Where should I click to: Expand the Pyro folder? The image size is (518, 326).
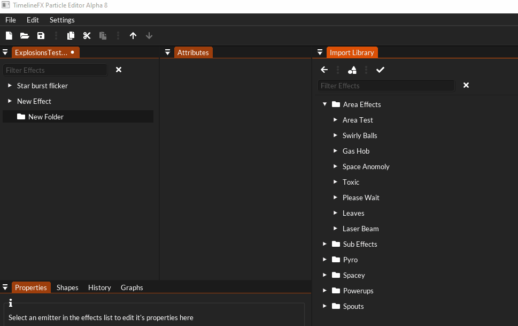pyautogui.click(x=324, y=260)
